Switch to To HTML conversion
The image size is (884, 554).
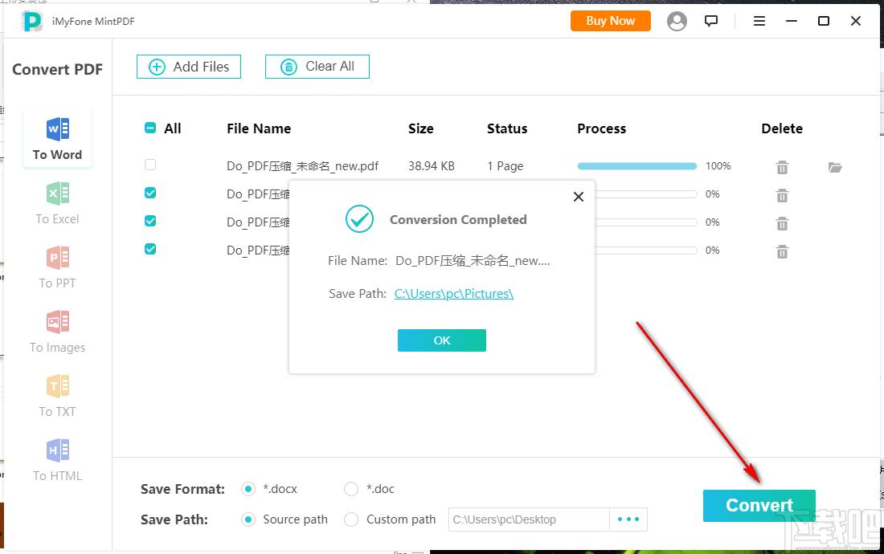tap(58, 460)
